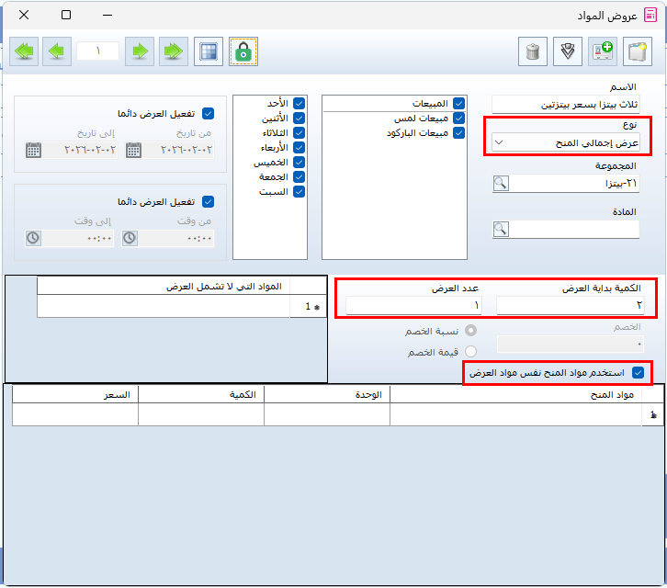Click the double green arrows pointing right
Screen dimensions: 667x588
tap(173, 51)
